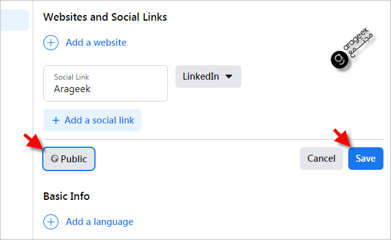
Task: Click the red arrow pointing at Save
Action: [343, 138]
